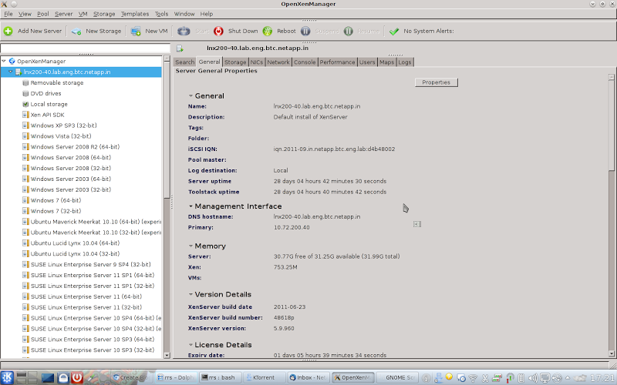The width and height of the screenshot is (617, 385).
Task: Click properties pane vertical scrollbar
Action: (611, 126)
